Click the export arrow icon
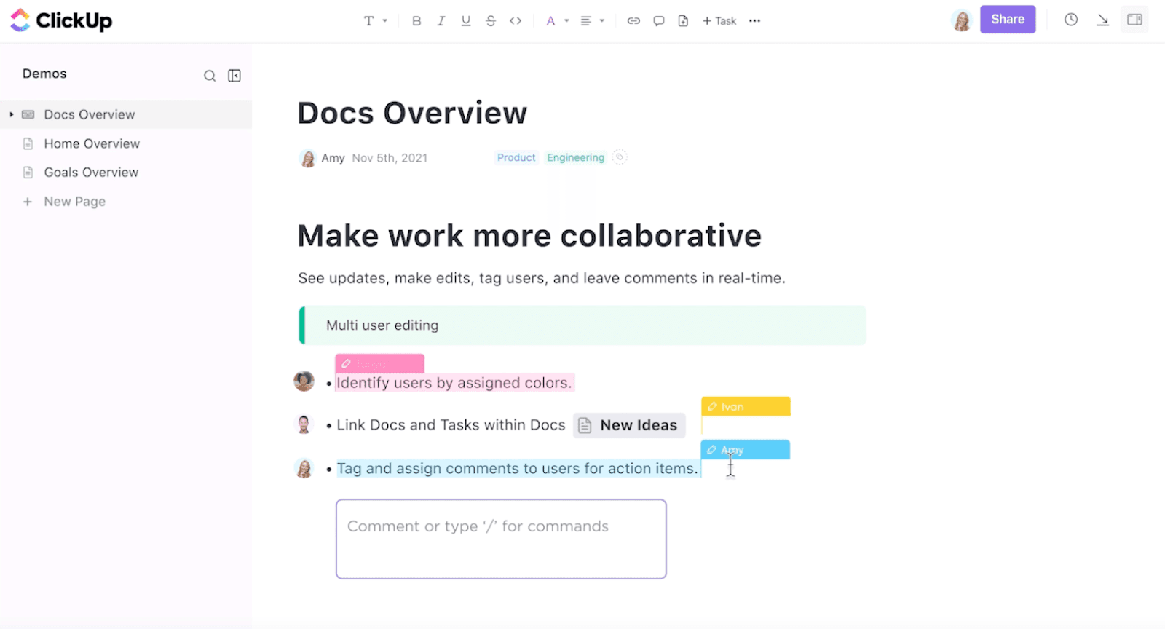The height and width of the screenshot is (629, 1165). click(1102, 20)
